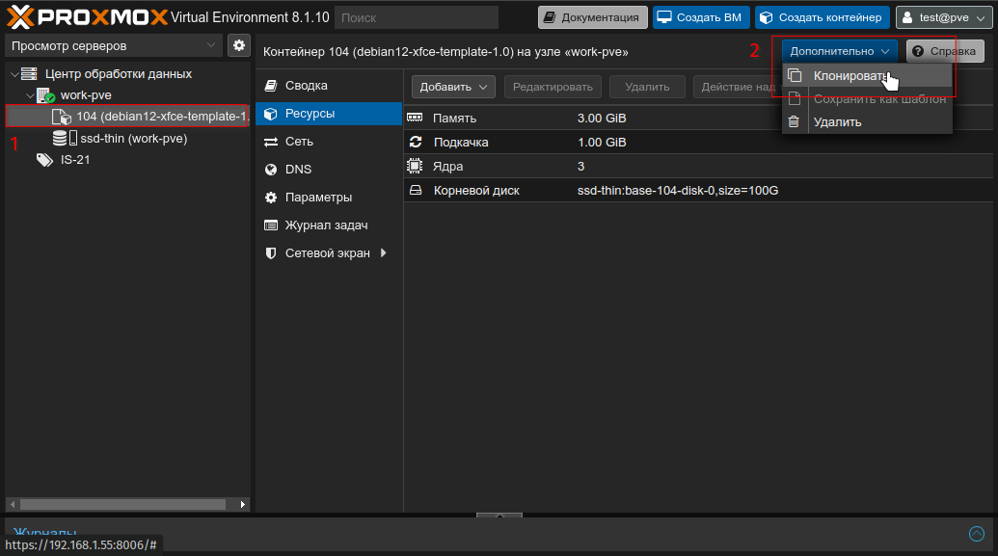Screen dimensions: 998x556
Task: Click the Создать контейнер button
Action: (823, 17)
